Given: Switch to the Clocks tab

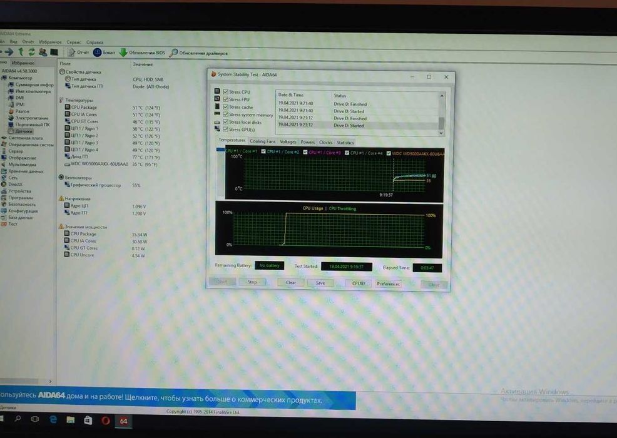Looking at the screenshot, I should pos(326,142).
